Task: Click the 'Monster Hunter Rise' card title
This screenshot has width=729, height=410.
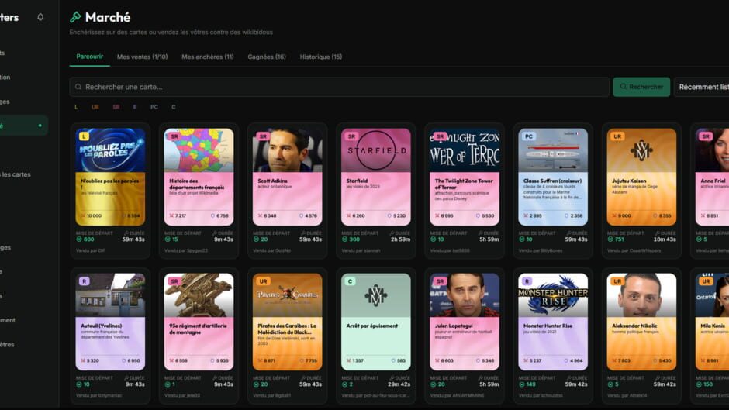Action: pyautogui.click(x=548, y=326)
